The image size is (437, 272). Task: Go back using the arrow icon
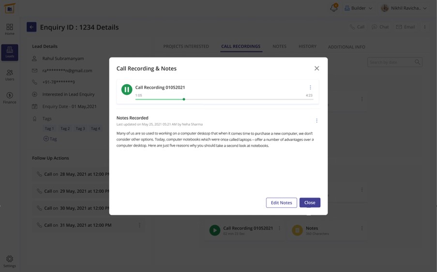(x=31, y=27)
